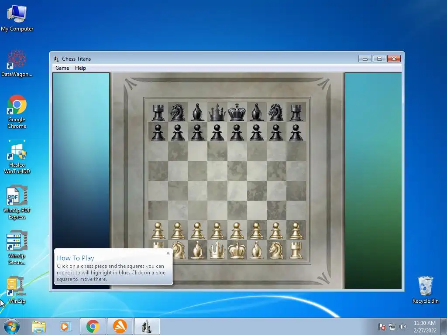Open the Game menu
Image resolution: width=447 pixels, height=335 pixels.
coord(62,68)
